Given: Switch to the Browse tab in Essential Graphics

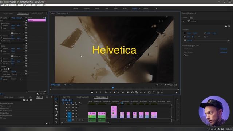Looking at the screenshot, I should (185, 17).
